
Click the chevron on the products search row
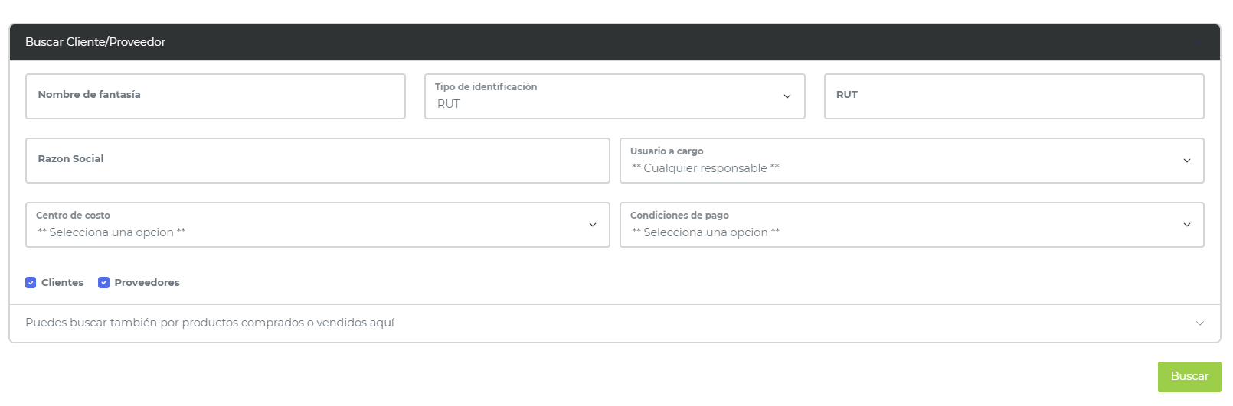1199,323
